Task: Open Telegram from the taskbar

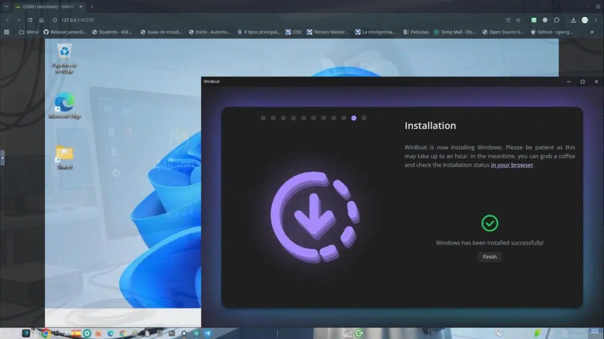Action: click(x=207, y=333)
